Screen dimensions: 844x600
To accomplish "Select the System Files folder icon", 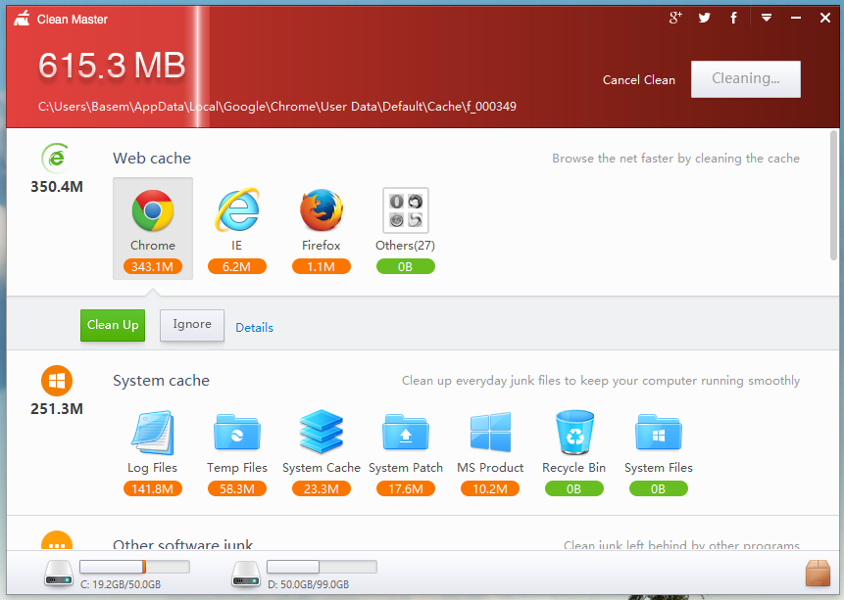I will pos(659,432).
